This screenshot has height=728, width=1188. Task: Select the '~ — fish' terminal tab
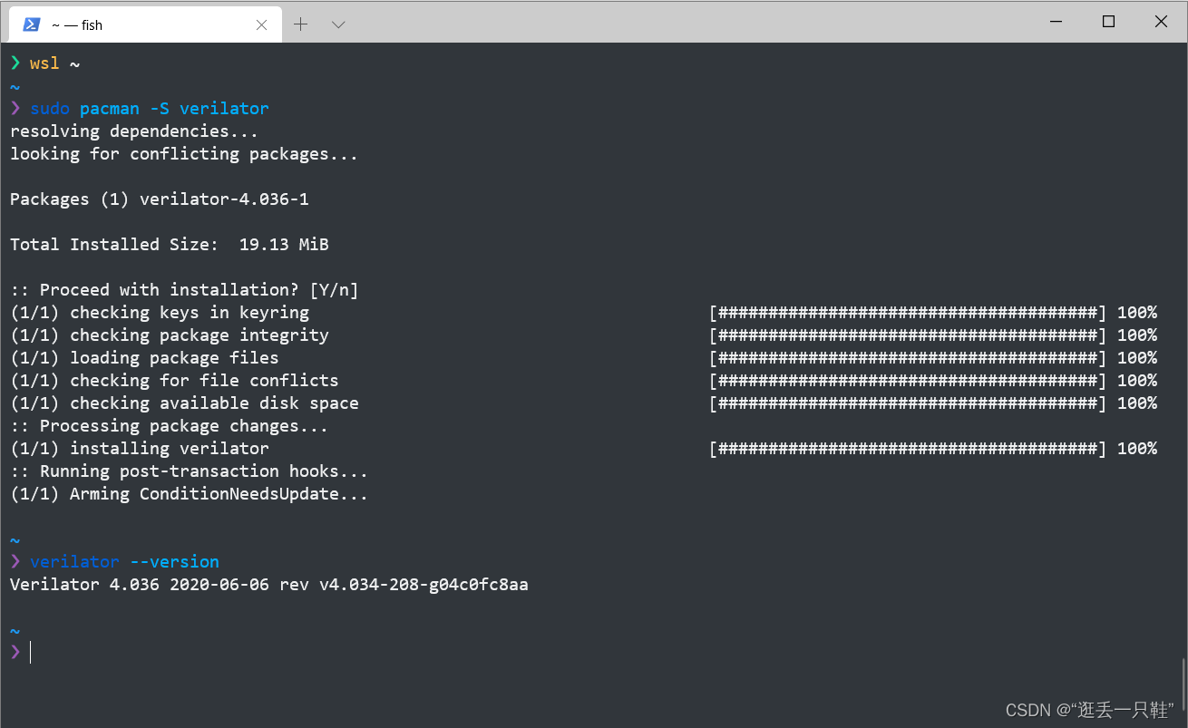[x=145, y=24]
